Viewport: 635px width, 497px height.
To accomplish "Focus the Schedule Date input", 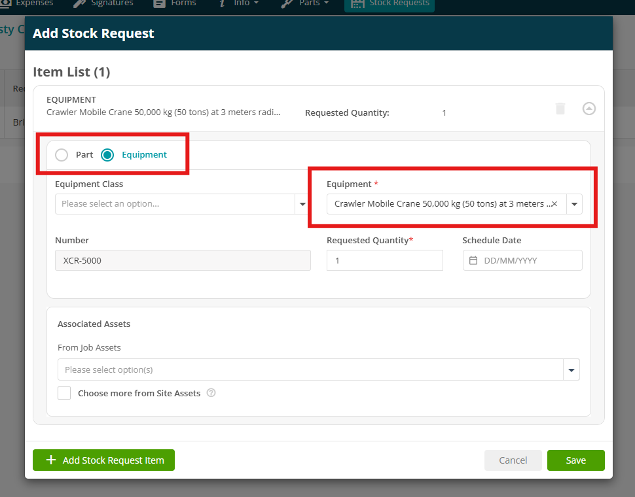I will point(522,260).
